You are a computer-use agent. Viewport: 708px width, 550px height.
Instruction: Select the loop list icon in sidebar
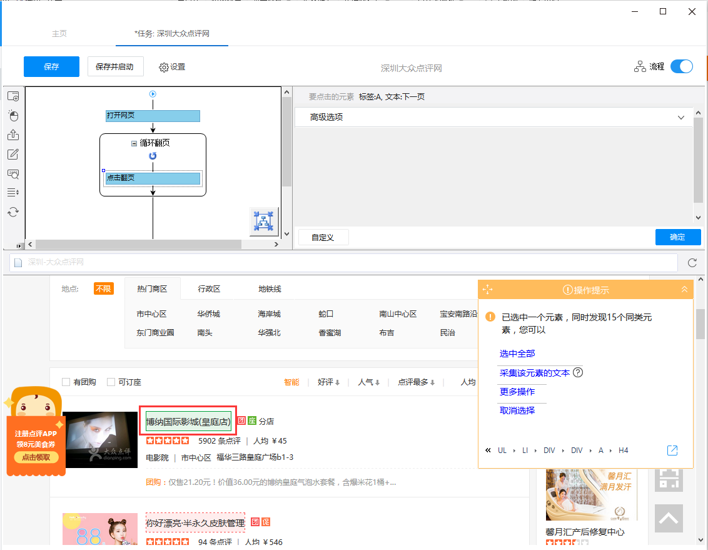pos(13,192)
